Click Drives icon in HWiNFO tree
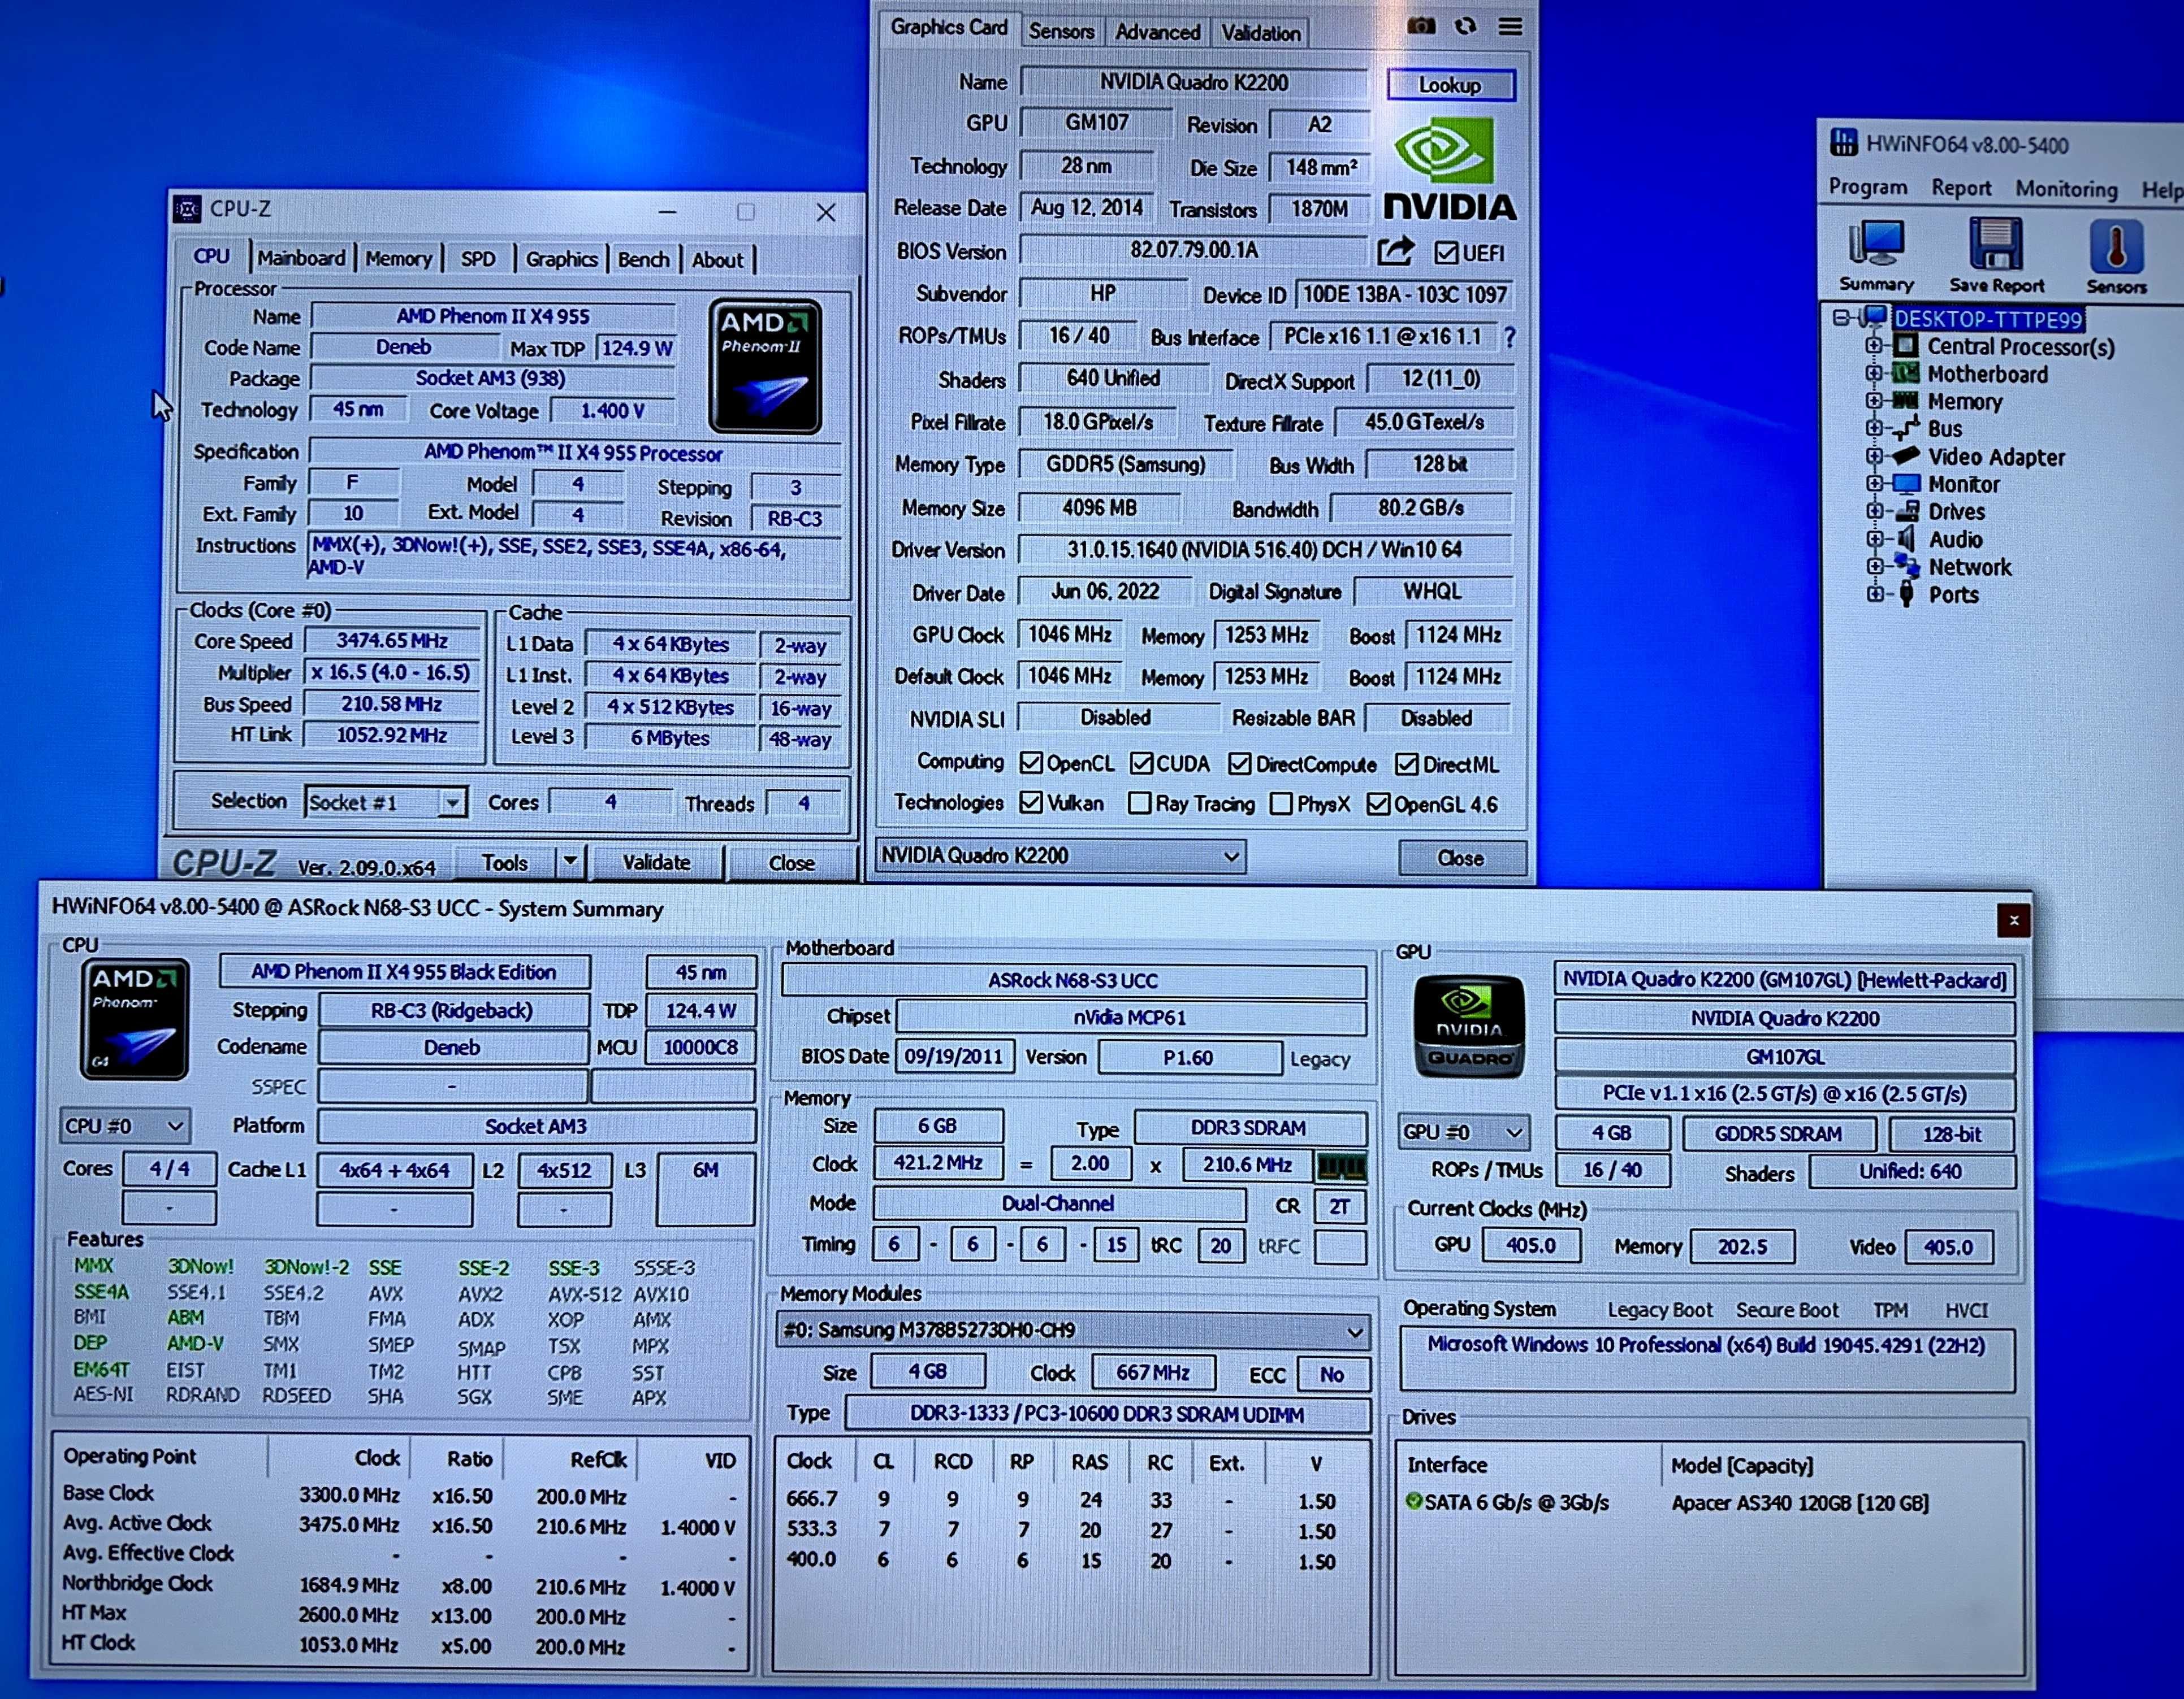Image resolution: width=2184 pixels, height=1699 pixels. pos(1906,512)
